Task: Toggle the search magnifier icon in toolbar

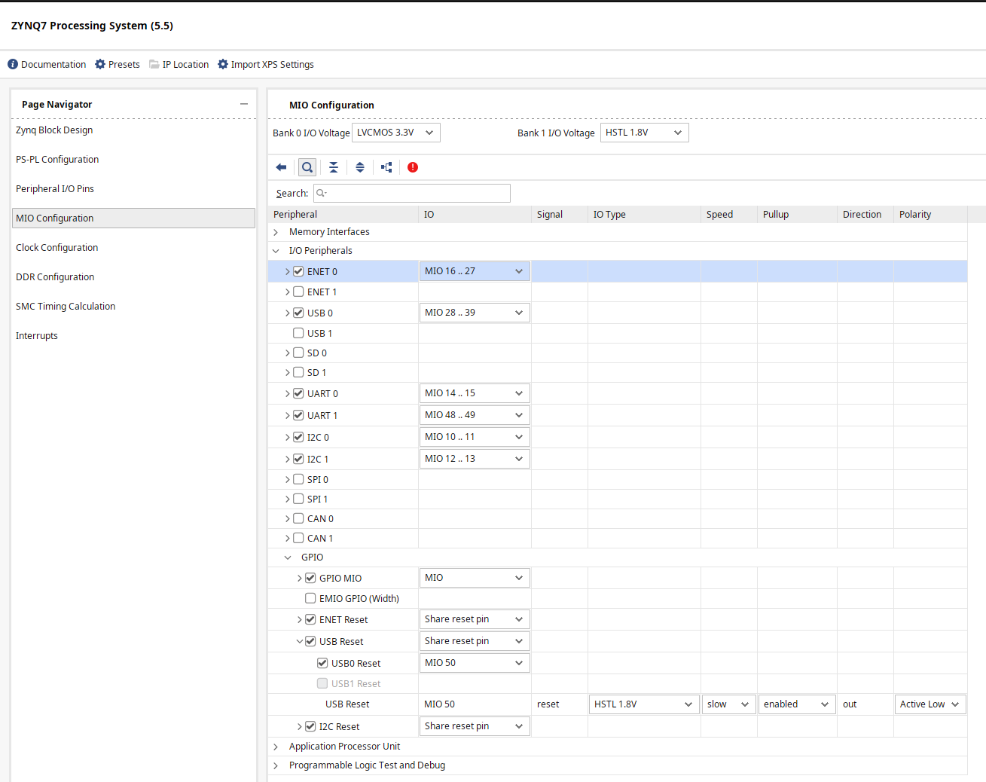Action: coord(307,167)
